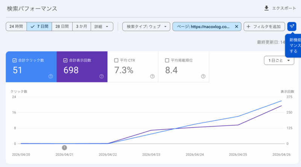Screen dimensions: 301x167
Task: Click the 最終更新日 last-updated text
Action: [271, 42]
